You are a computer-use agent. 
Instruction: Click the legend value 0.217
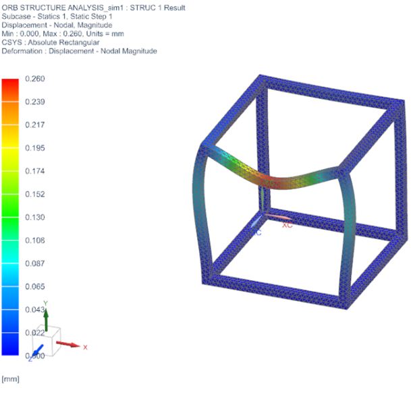pos(35,125)
